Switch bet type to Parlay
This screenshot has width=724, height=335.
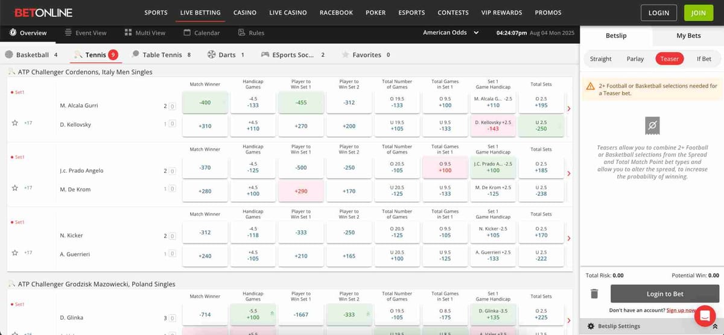click(x=635, y=59)
